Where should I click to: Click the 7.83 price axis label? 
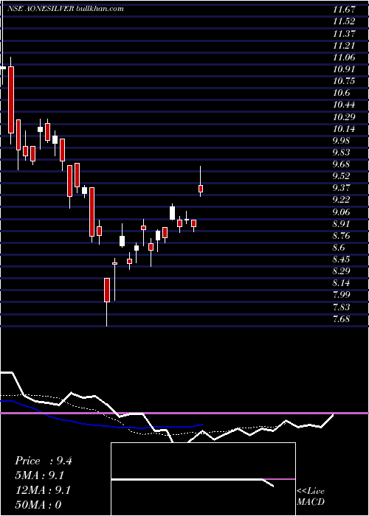(342, 307)
